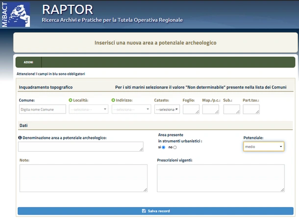
Task: Click into the Foglio field
Action: 191,110
